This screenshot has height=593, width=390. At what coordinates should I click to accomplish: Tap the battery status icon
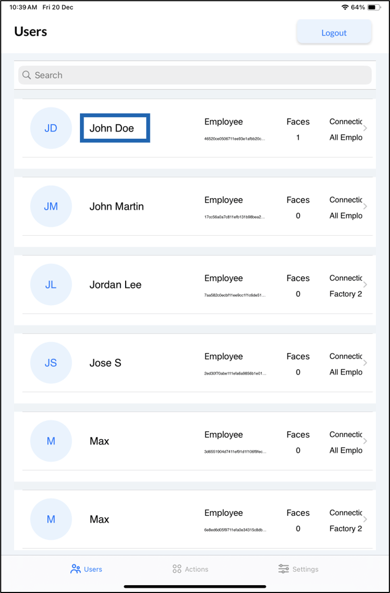click(374, 7)
